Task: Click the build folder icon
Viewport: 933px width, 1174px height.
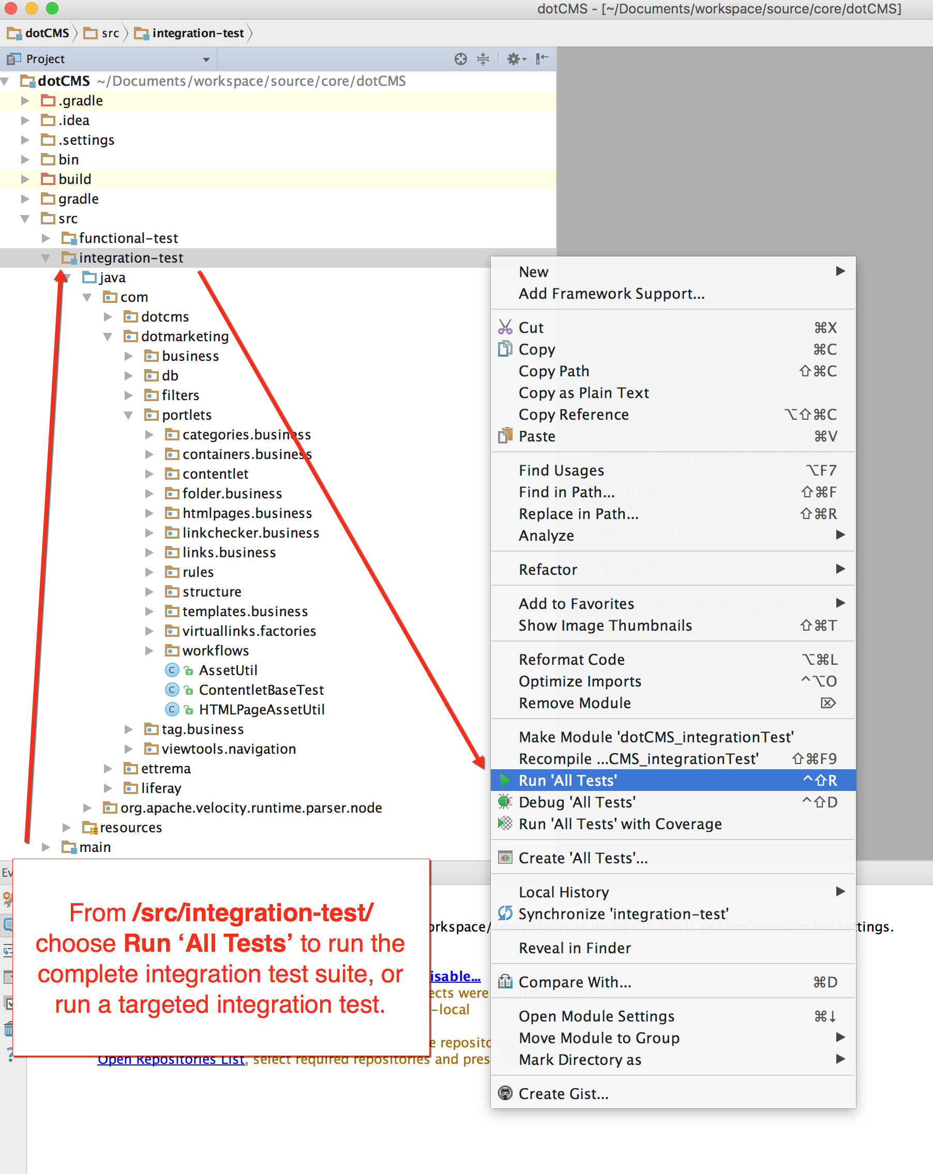Action: (49, 178)
